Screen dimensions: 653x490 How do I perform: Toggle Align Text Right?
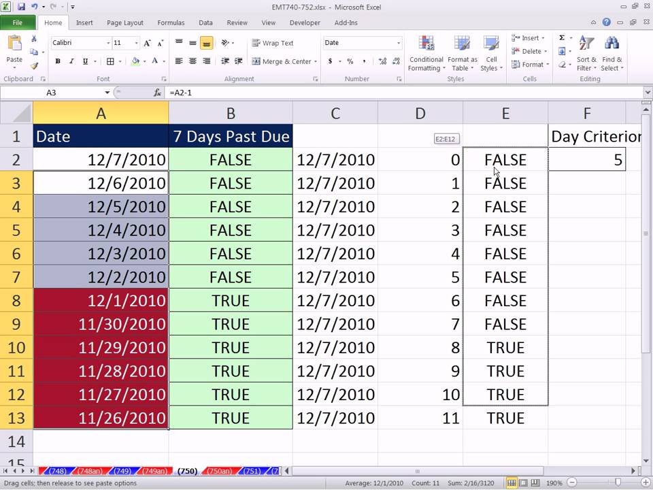(206, 61)
